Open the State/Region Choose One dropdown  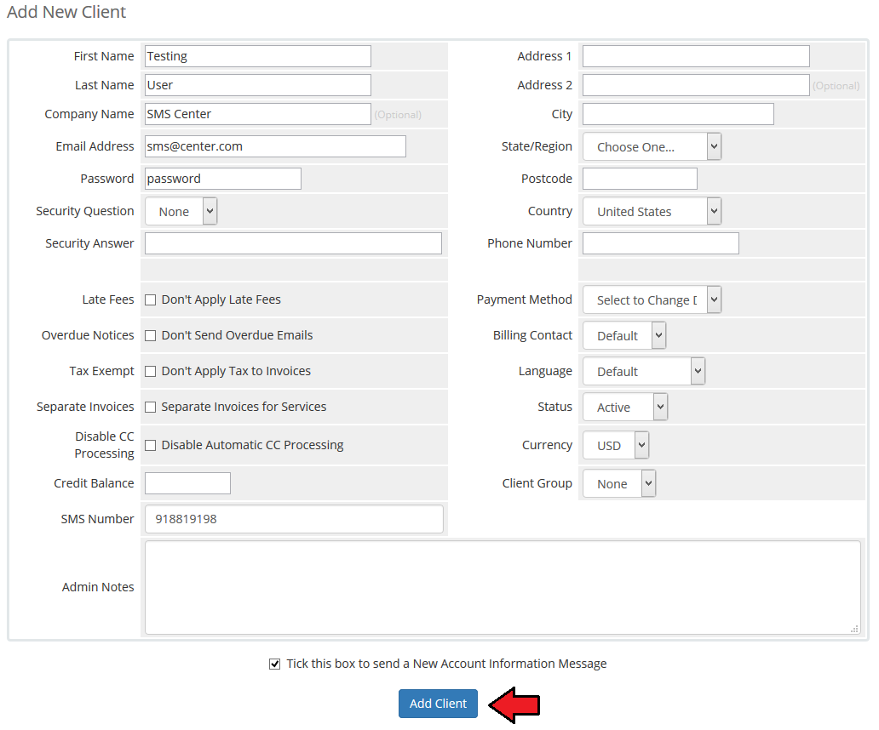652,146
